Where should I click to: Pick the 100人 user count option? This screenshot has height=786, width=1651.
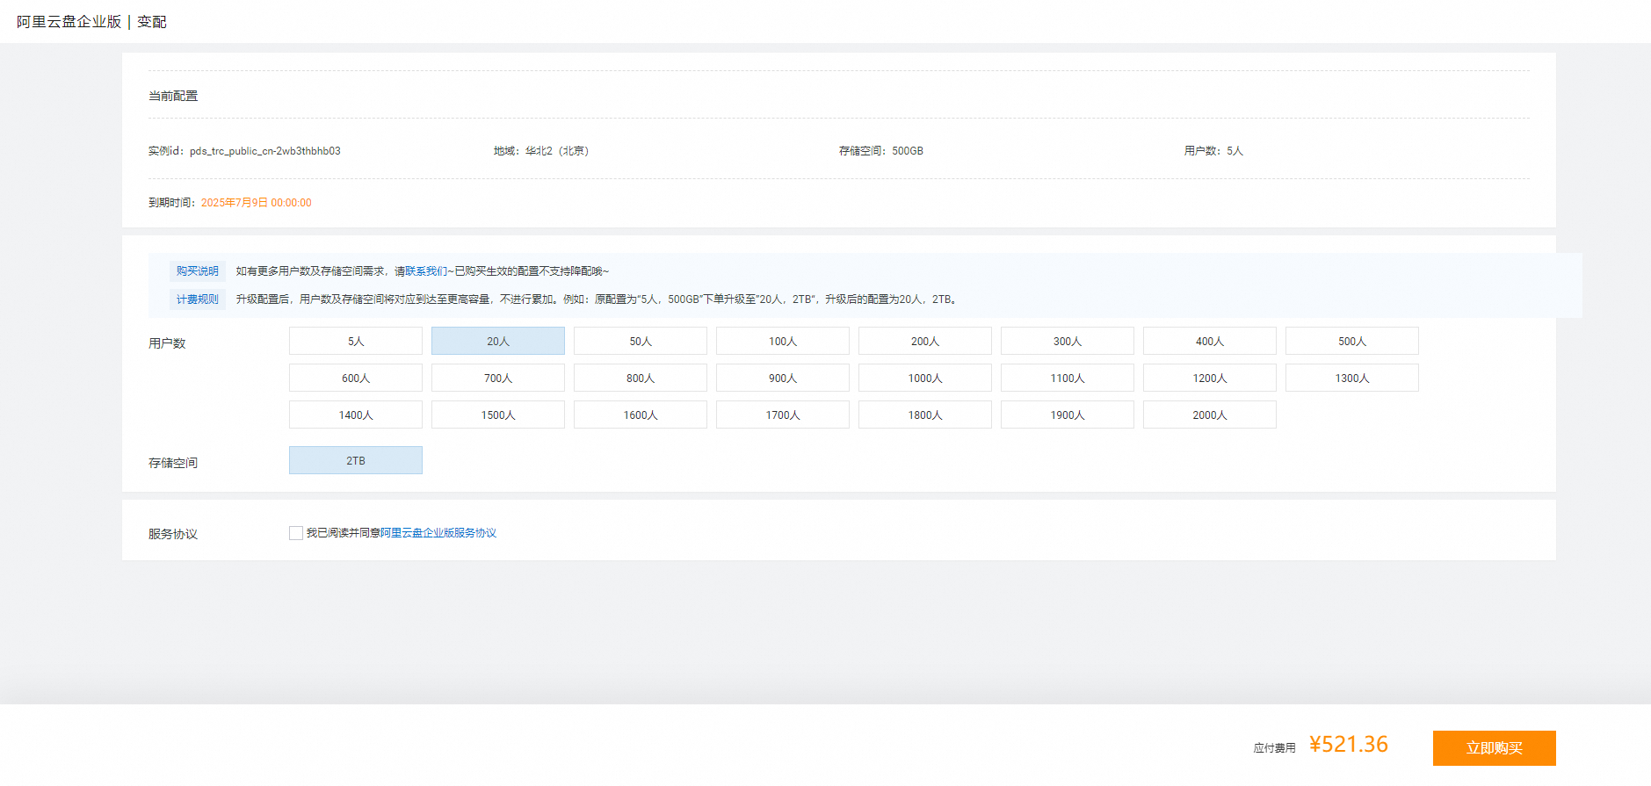783,341
